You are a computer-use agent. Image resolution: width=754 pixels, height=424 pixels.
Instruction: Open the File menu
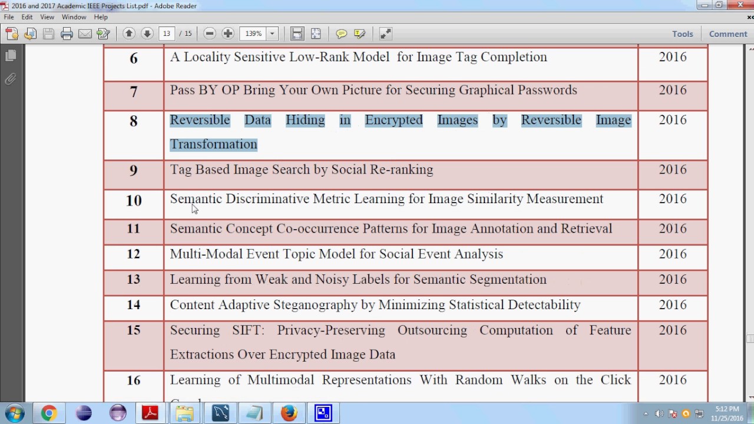(x=9, y=17)
